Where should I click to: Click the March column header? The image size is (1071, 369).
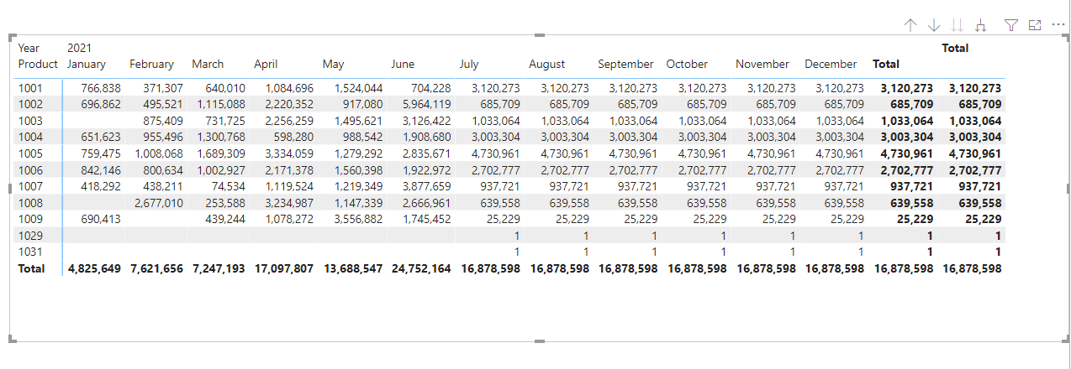(x=208, y=64)
